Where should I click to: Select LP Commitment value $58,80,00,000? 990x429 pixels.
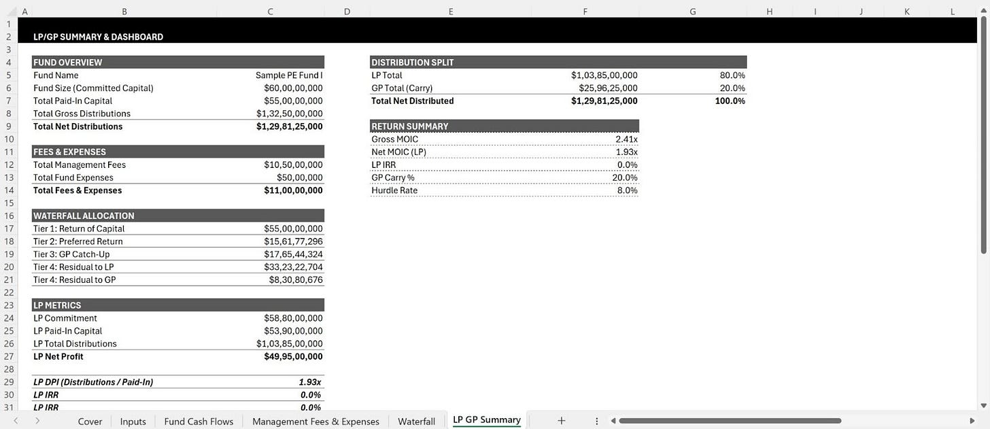click(x=293, y=318)
